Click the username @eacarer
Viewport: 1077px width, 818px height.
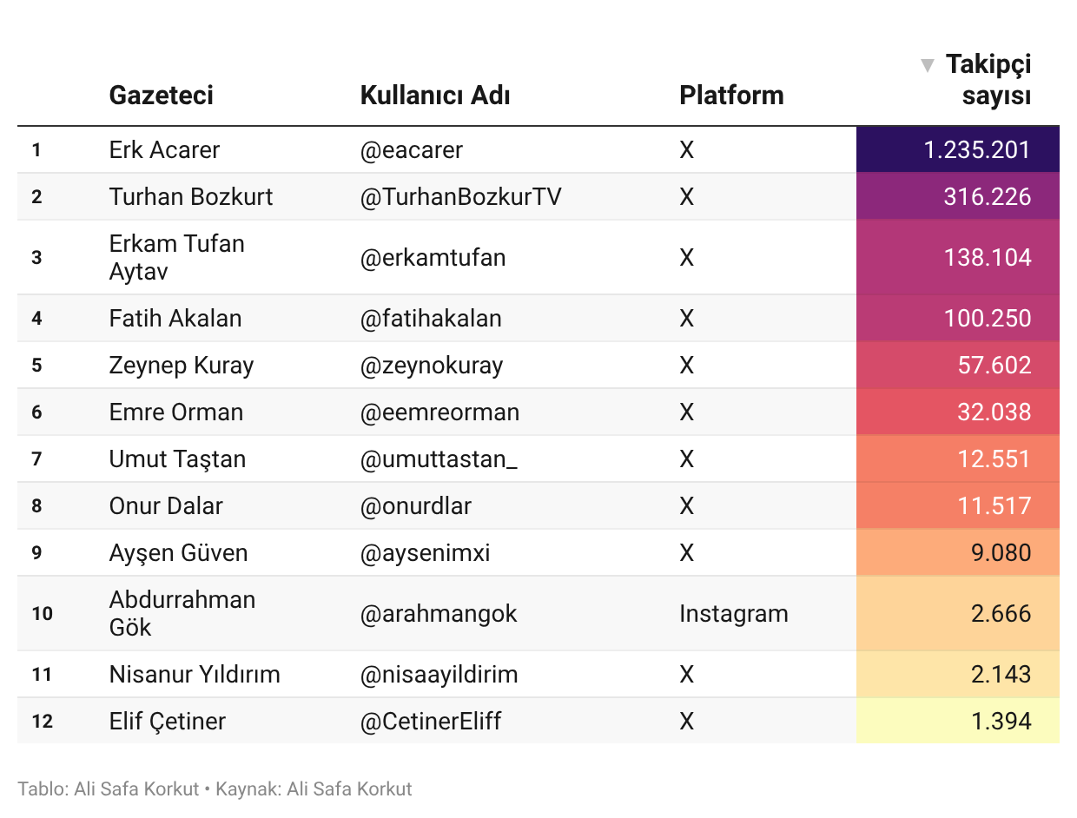(x=412, y=149)
